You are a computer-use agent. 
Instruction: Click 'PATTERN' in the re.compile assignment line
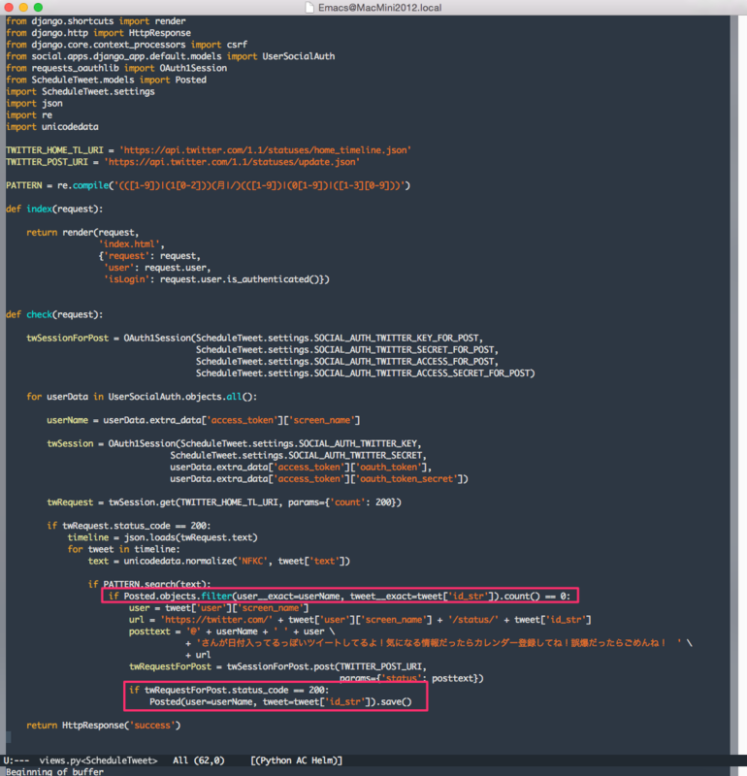click(x=23, y=185)
